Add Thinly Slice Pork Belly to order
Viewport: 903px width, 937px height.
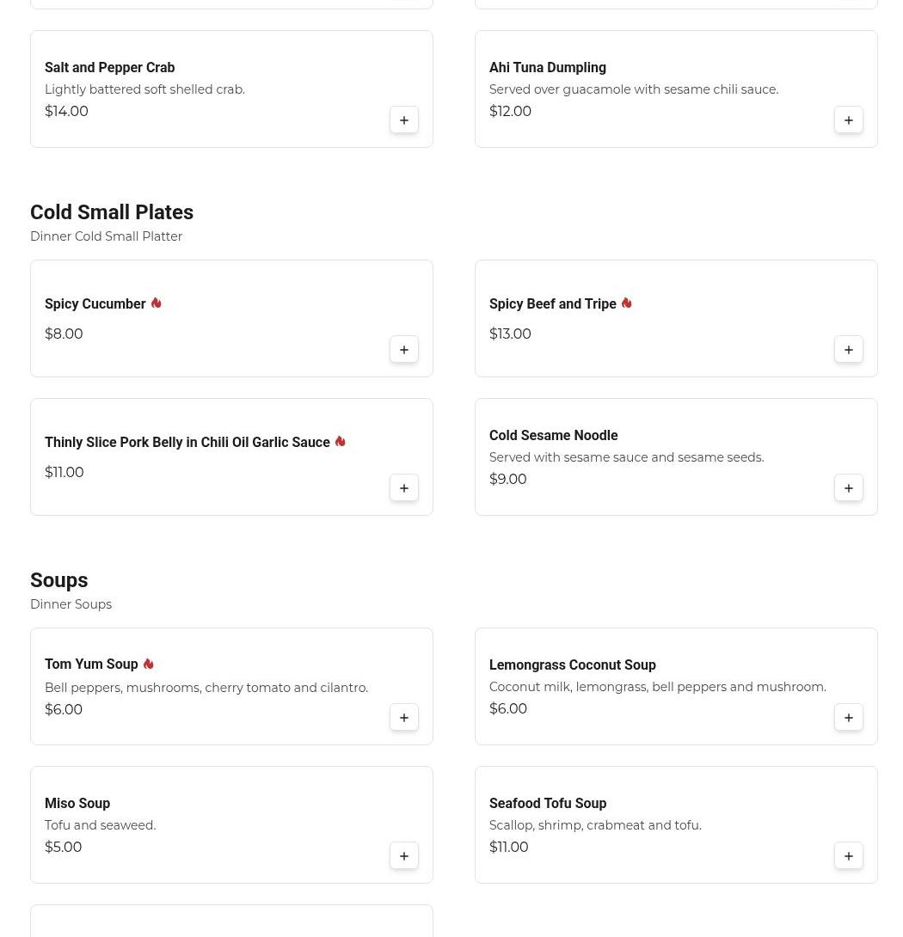coord(403,488)
